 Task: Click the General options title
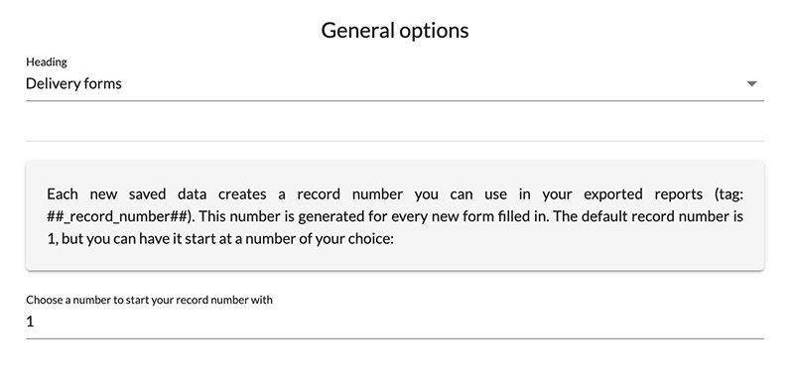tap(394, 30)
